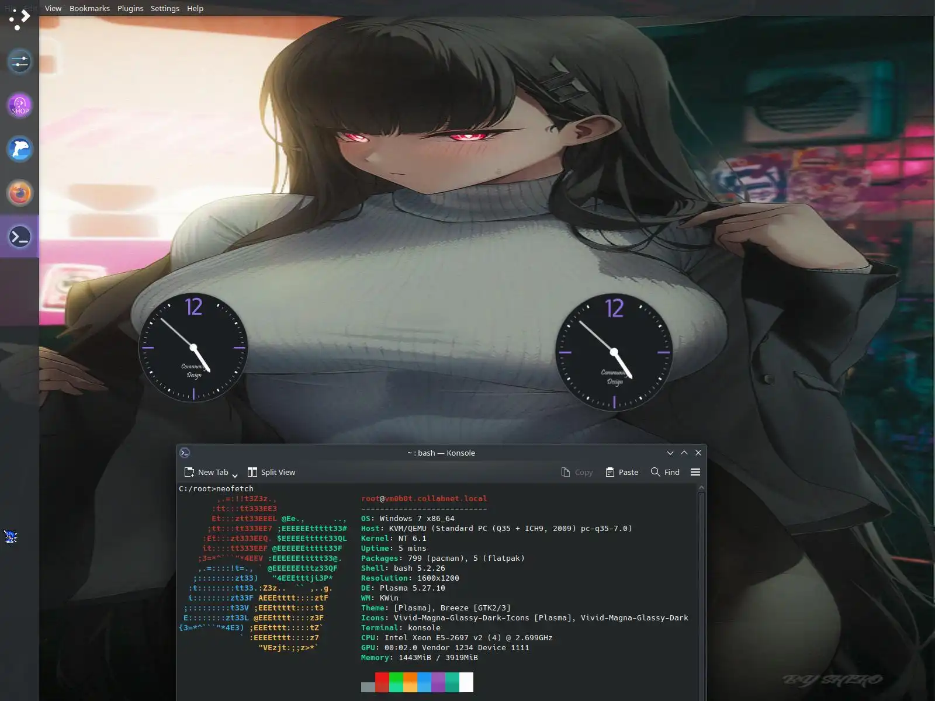935x701 pixels.
Task: Click the "GPU: 00:02.0 Vendor 1234" line
Action: coord(445,647)
